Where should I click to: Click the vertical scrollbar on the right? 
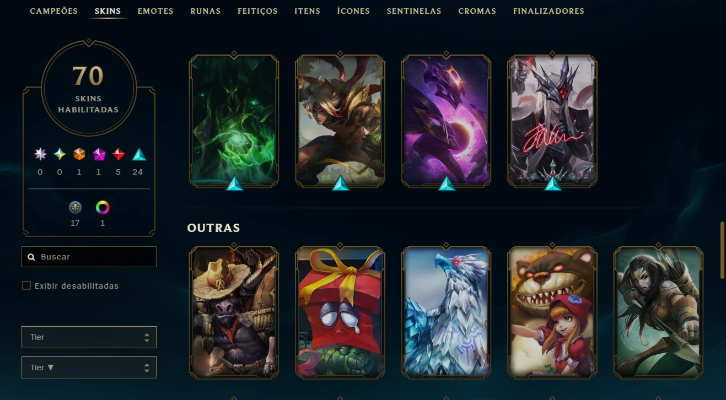[722, 250]
